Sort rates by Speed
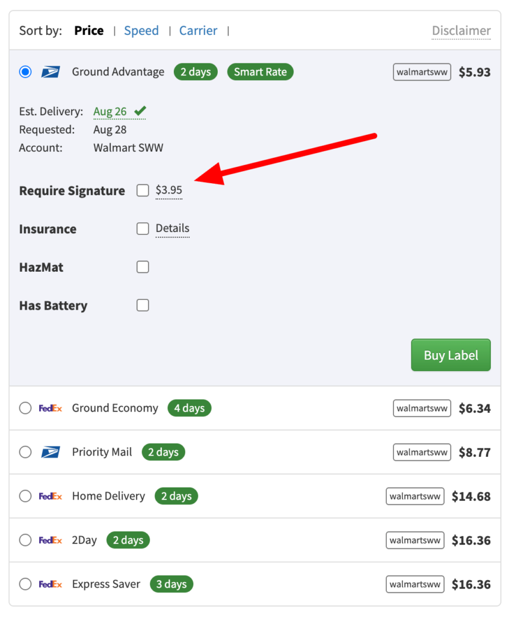Screen dimensions: 509x617 141,31
